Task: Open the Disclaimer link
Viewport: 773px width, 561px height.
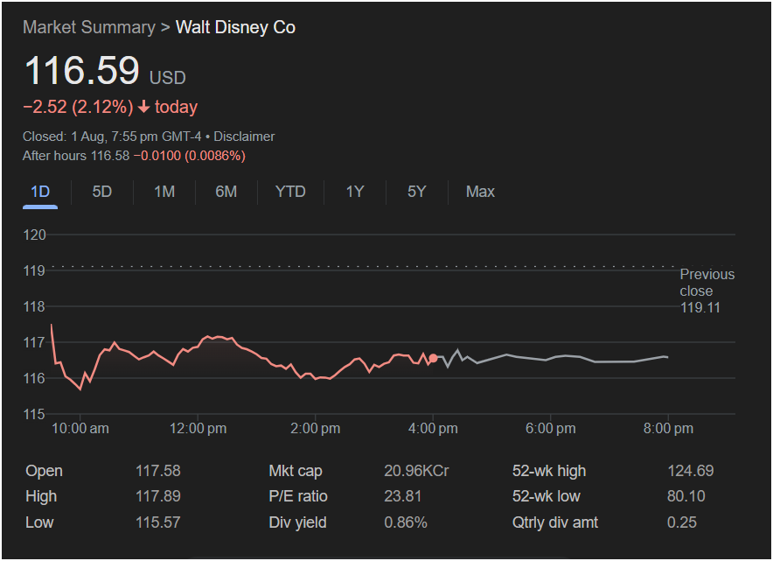Action: pyautogui.click(x=244, y=137)
